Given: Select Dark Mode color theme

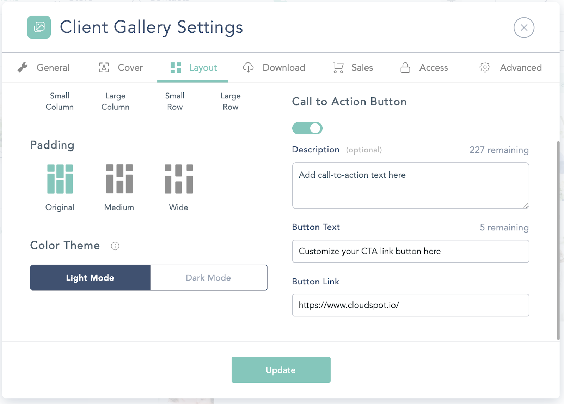Looking at the screenshot, I should 208,278.
